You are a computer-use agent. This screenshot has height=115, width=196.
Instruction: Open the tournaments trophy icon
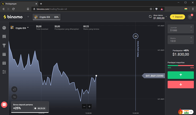click(x=4, y=45)
